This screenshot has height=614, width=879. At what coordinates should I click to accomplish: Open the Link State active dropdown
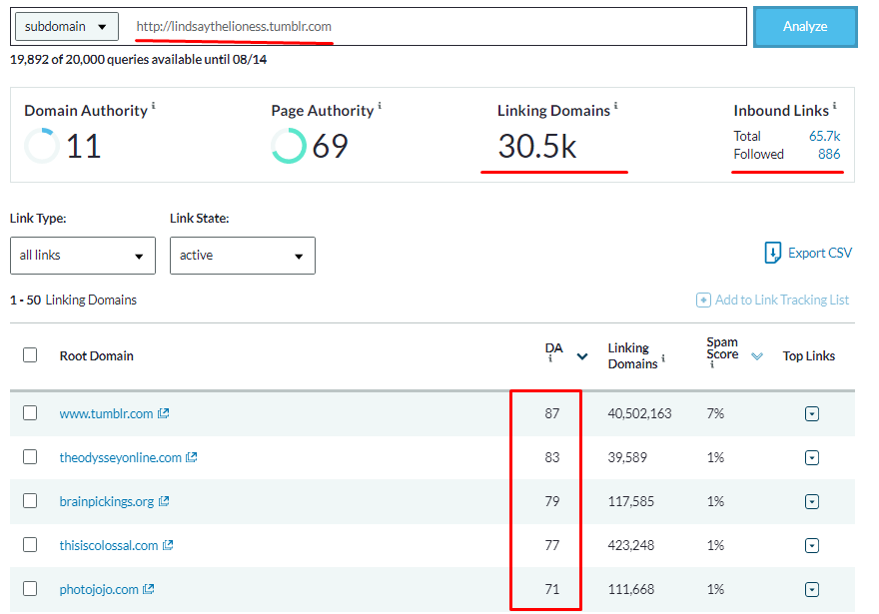[x=243, y=256]
